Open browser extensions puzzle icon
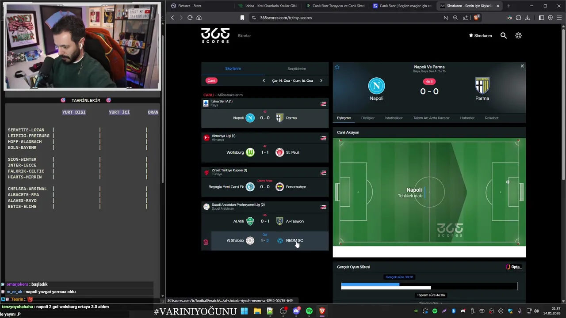566x318 pixels. point(519,18)
